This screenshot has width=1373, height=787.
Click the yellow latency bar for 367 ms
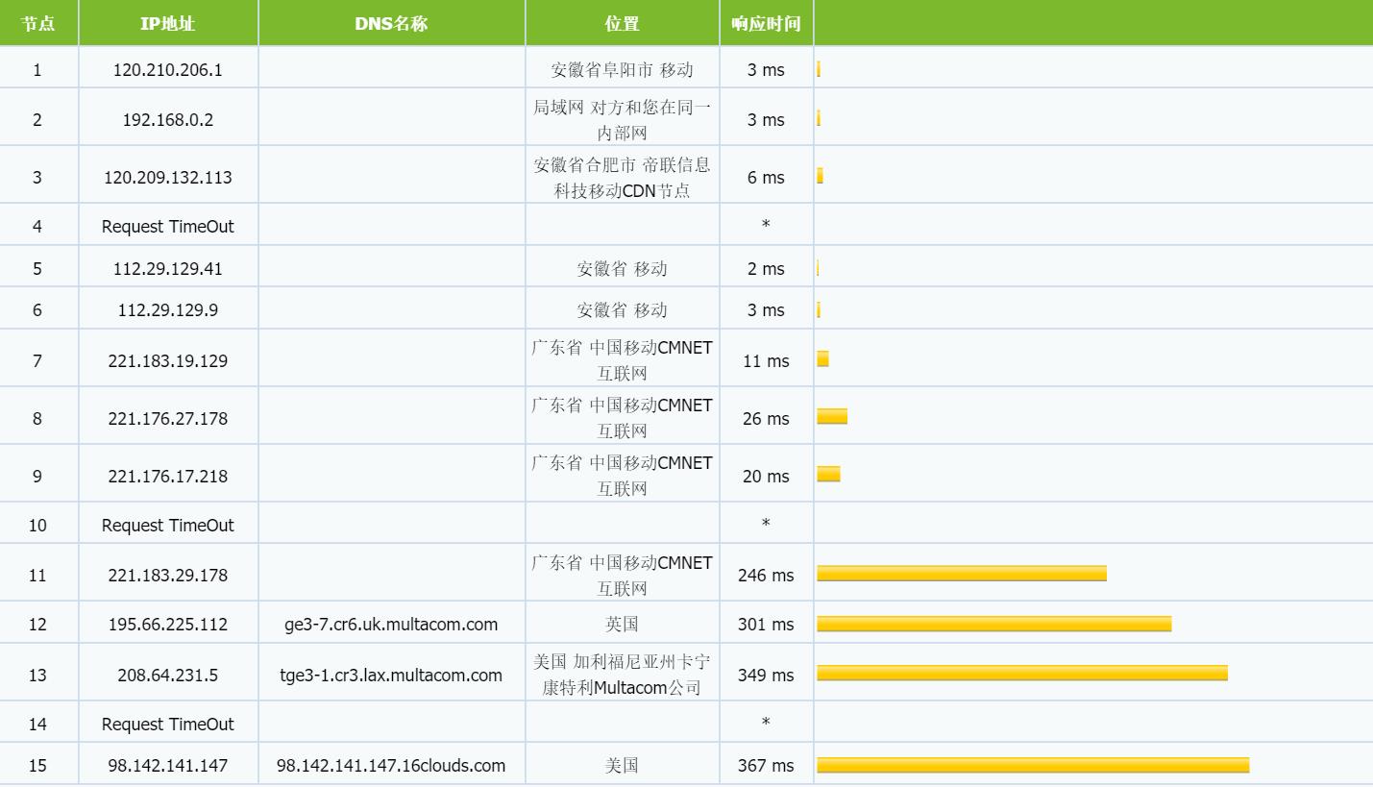pyautogui.click(x=1033, y=765)
